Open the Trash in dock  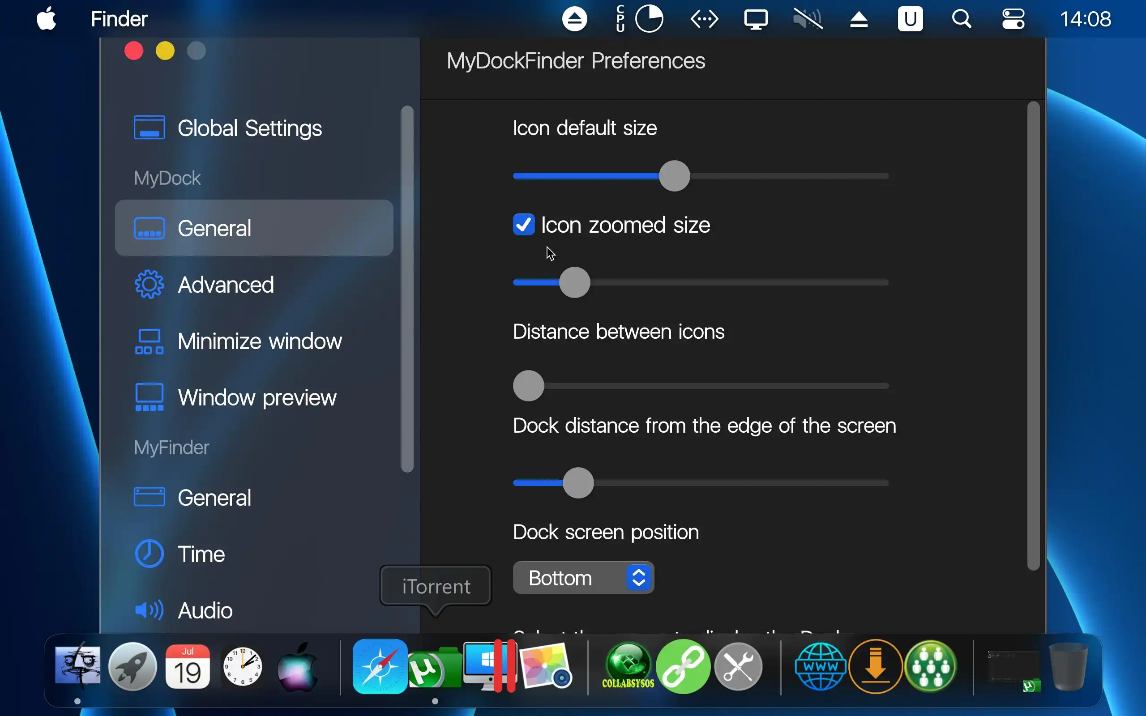(1069, 666)
